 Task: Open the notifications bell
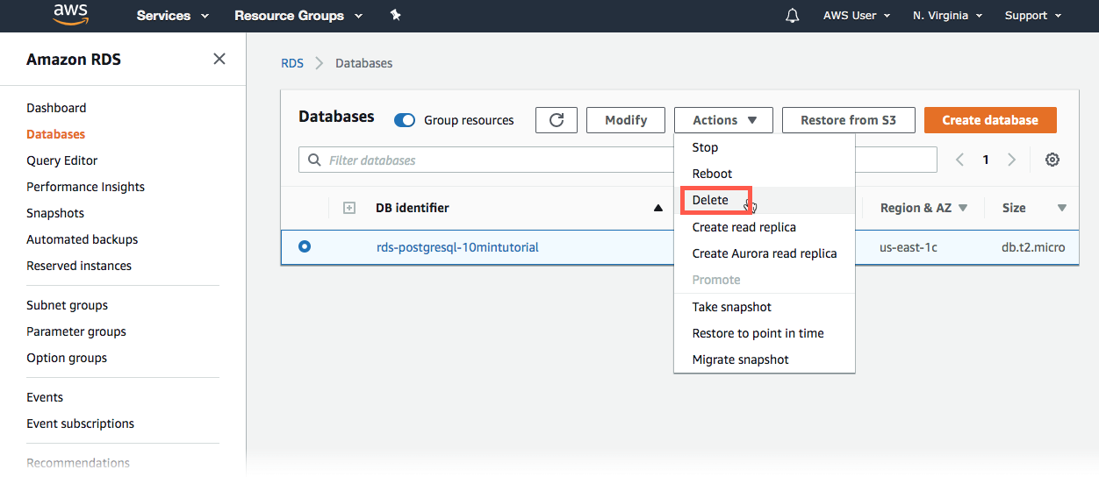pos(793,16)
